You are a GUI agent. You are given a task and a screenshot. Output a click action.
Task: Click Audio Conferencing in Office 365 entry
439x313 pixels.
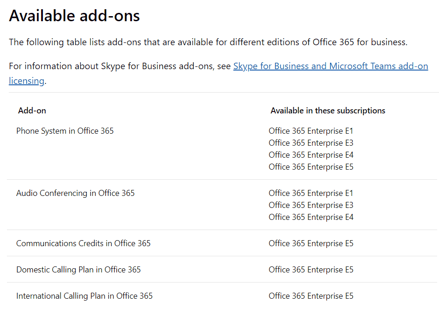point(75,193)
